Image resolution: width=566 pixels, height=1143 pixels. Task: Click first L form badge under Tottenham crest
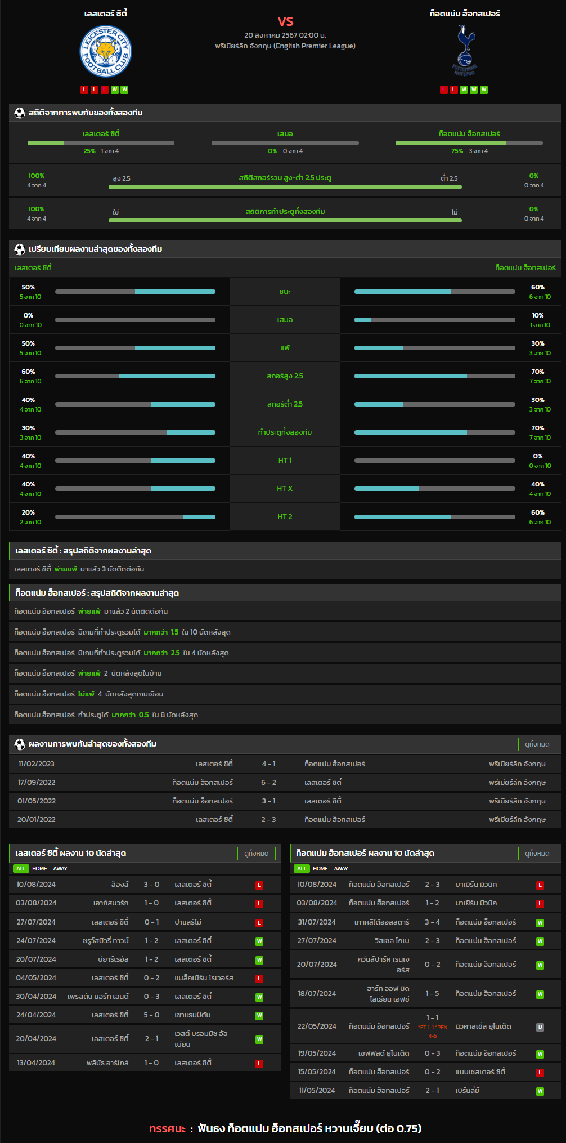(x=444, y=90)
